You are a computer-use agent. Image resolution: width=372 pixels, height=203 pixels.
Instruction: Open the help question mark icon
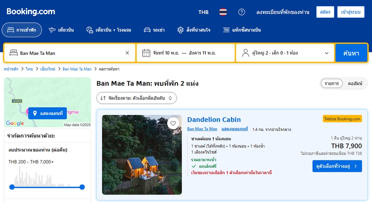(x=241, y=12)
